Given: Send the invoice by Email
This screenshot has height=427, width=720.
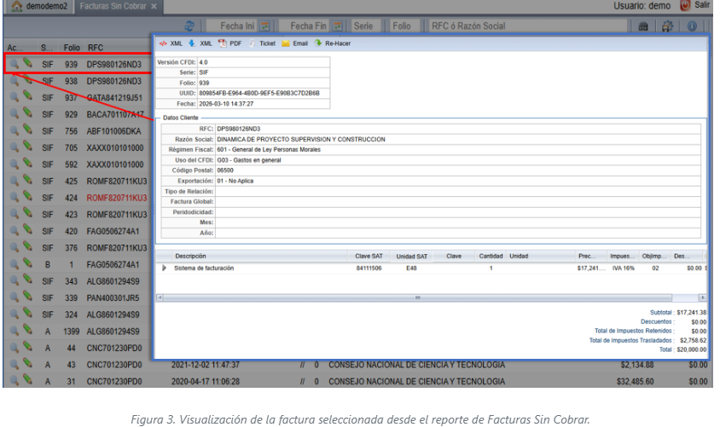Looking at the screenshot, I should (x=294, y=43).
